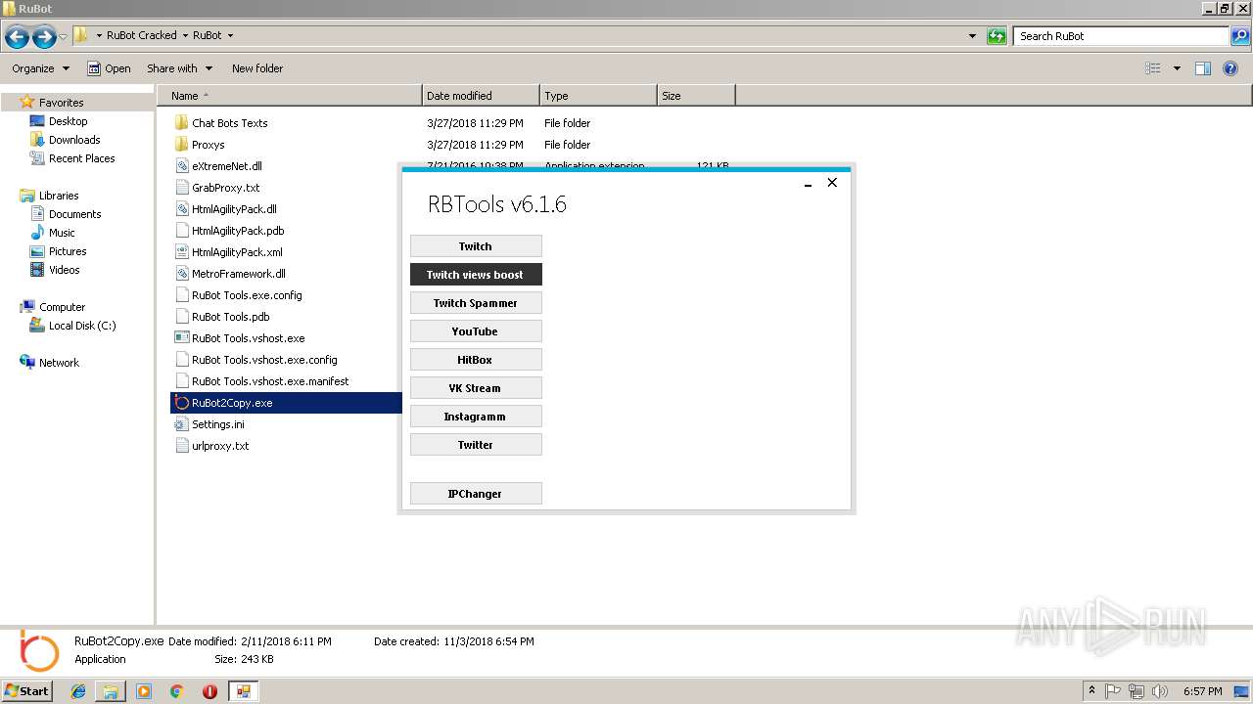Screen dimensions: 1253x704
Task: Click RuBot Cracked in address breadcrumb
Action: tap(142, 35)
